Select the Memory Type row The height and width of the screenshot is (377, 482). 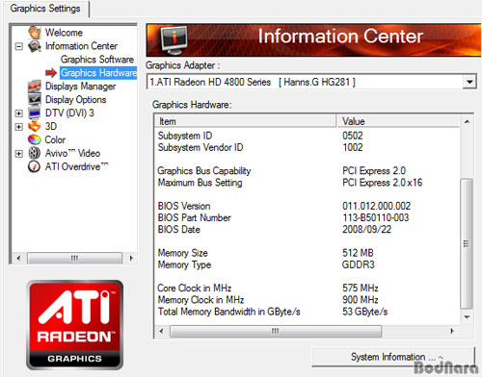click(307, 264)
